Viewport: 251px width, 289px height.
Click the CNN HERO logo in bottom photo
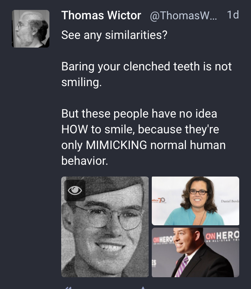point(222,236)
